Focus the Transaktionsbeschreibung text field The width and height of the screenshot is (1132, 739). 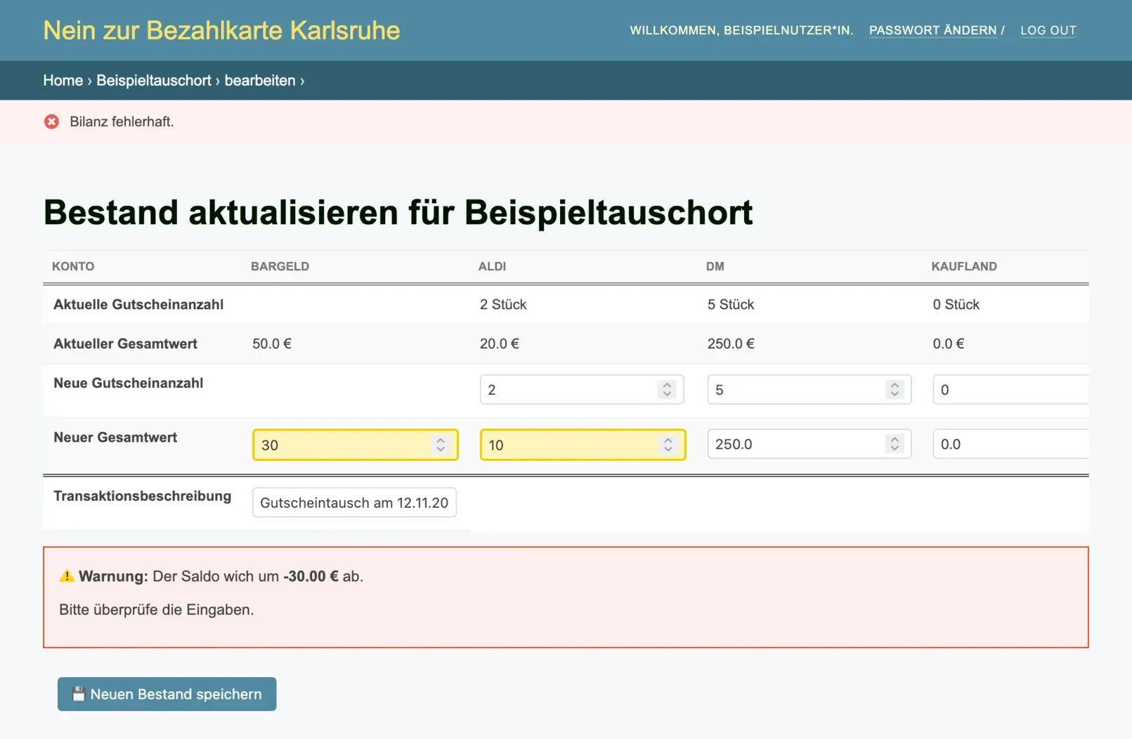pyautogui.click(x=354, y=503)
